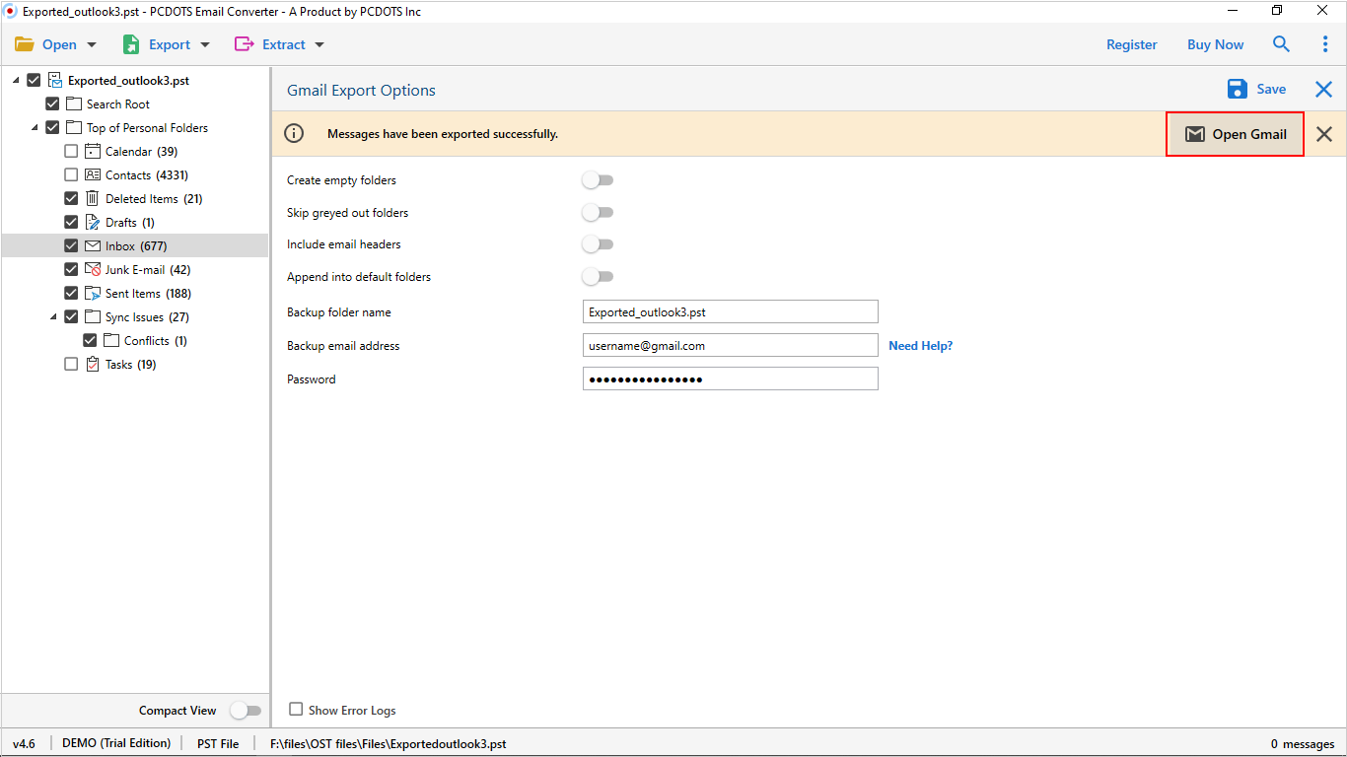Image resolution: width=1347 pixels, height=757 pixels.
Task: Click the Save floppy disk icon
Action: [x=1238, y=89]
